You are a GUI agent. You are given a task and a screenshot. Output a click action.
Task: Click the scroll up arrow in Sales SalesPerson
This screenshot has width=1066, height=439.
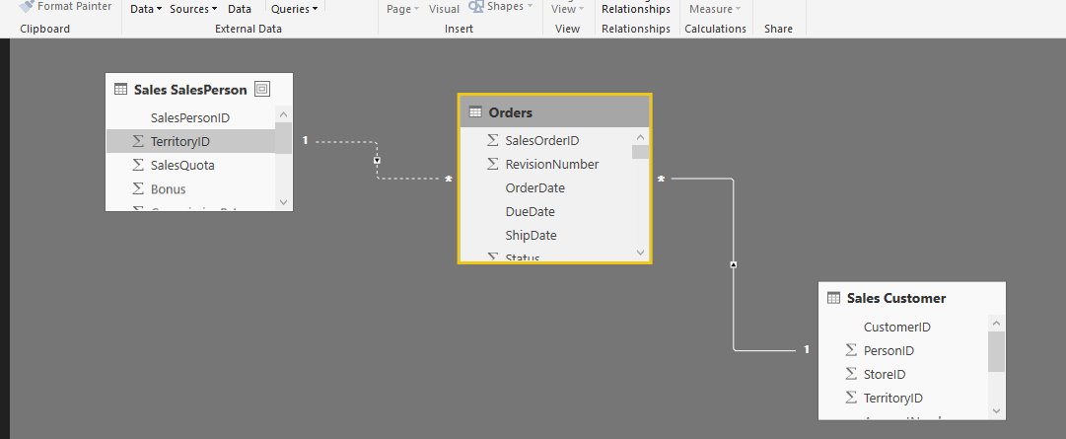[x=283, y=115]
